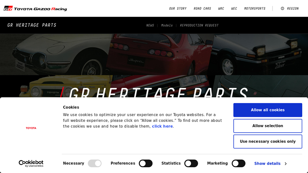Enable the Marketing cookies switch
308x173 pixels.
click(238, 163)
